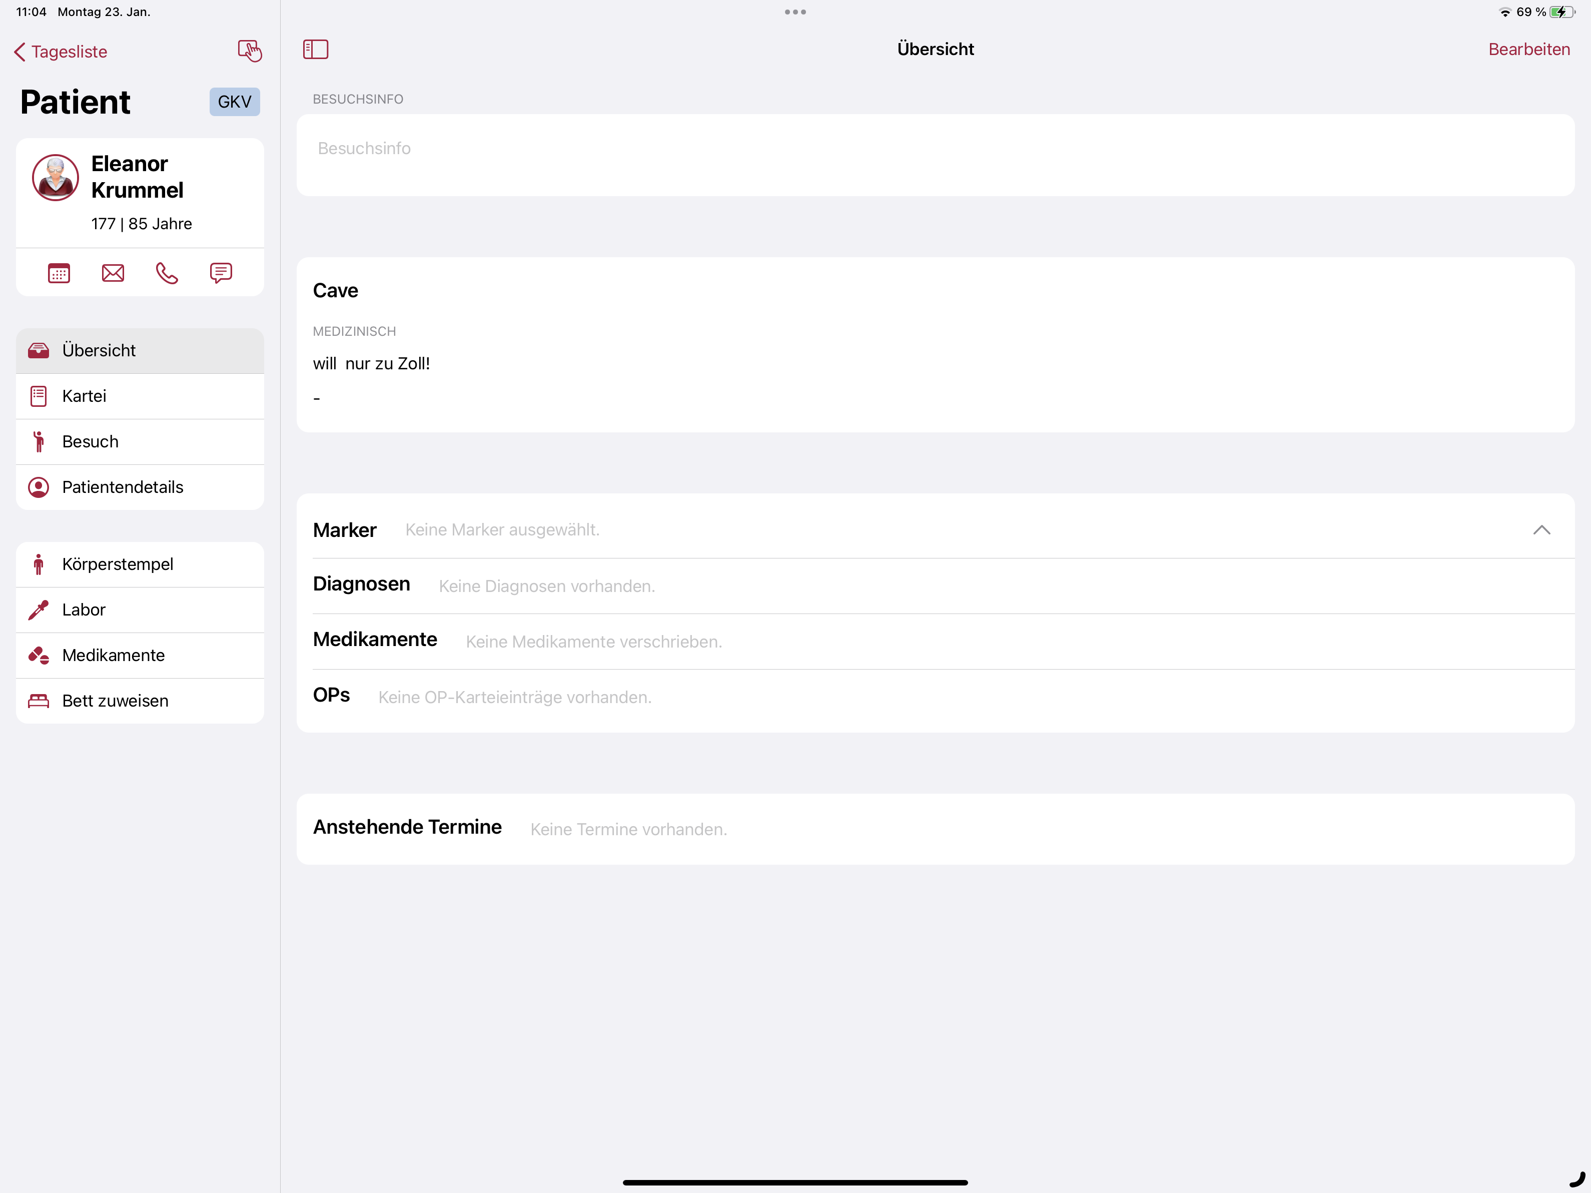Call patient via phone icon
Viewport: 1591px width, 1193px height.
point(167,273)
